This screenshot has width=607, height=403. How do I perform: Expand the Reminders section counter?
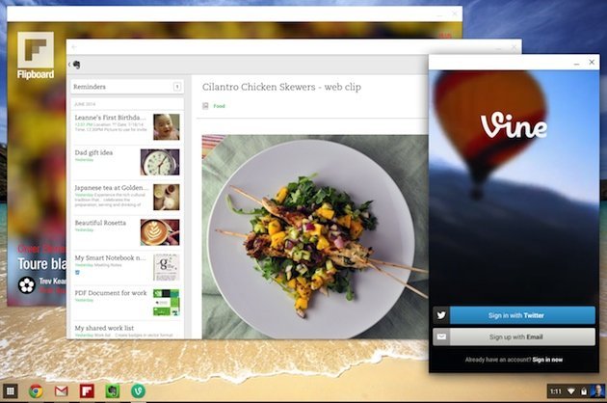click(177, 87)
